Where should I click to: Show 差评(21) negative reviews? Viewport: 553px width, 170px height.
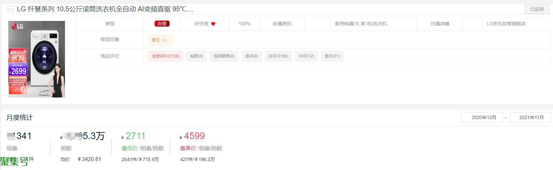pyautogui.click(x=332, y=56)
